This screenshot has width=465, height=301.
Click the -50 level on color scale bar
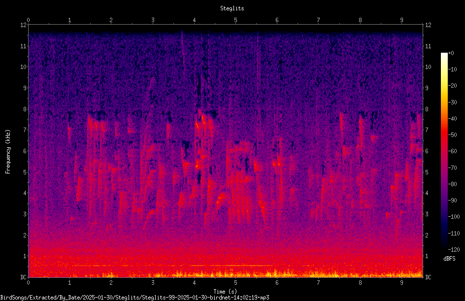444,135
